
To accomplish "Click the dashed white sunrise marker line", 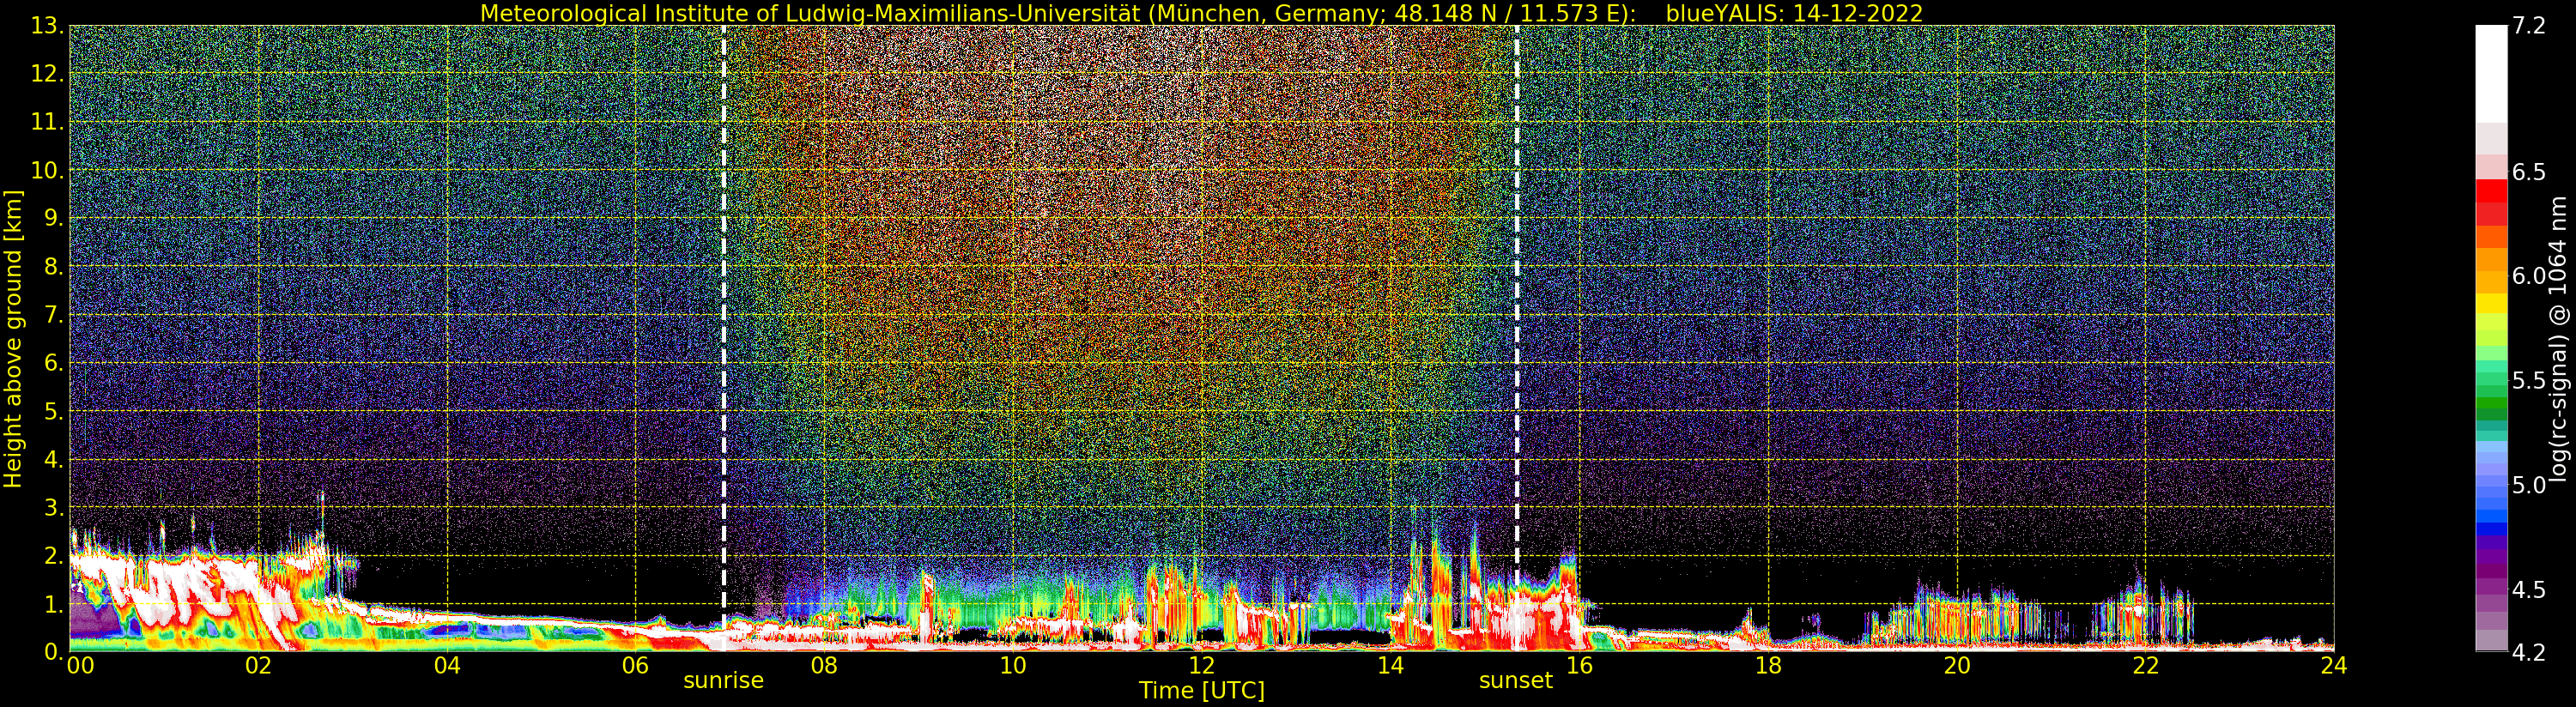I will click(x=724, y=338).
